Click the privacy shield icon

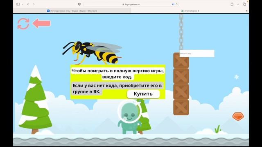79,4
